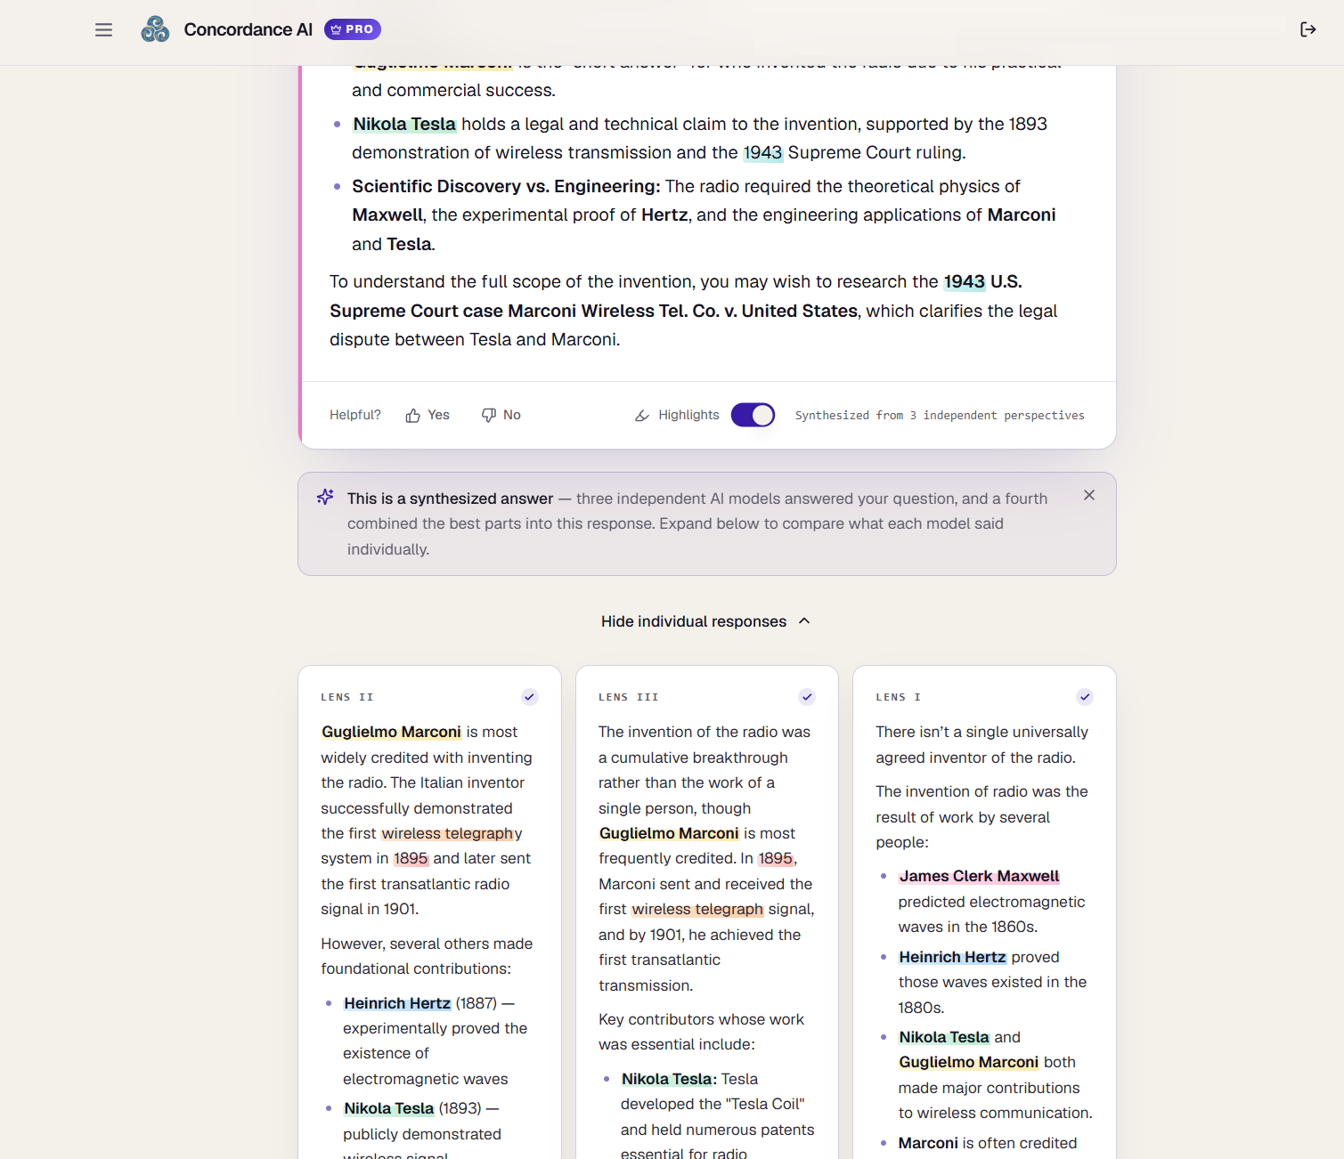This screenshot has width=1344, height=1159.
Task: Click the Concordance AI logo icon
Action: (155, 29)
